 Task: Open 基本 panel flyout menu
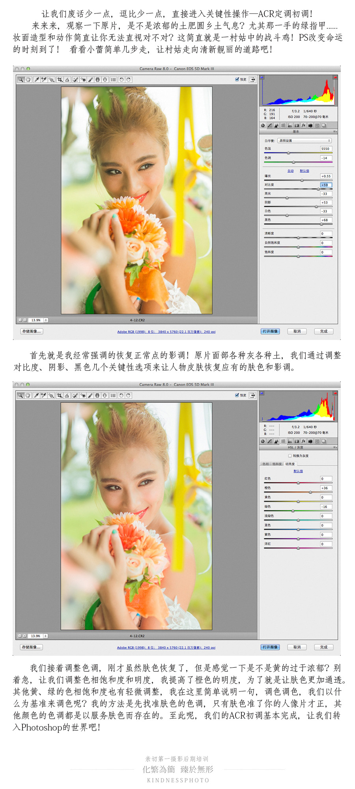tap(335, 132)
